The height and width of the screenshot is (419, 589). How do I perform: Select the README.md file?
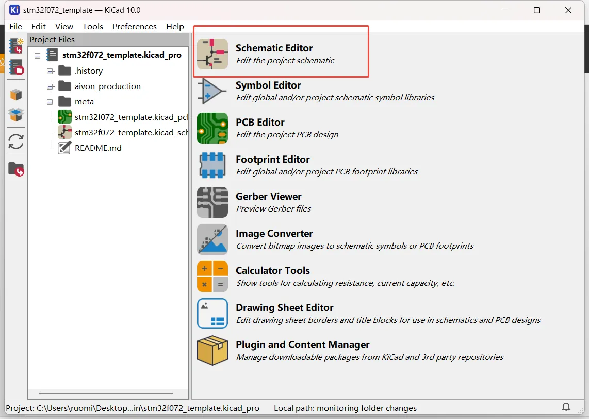click(x=89, y=148)
